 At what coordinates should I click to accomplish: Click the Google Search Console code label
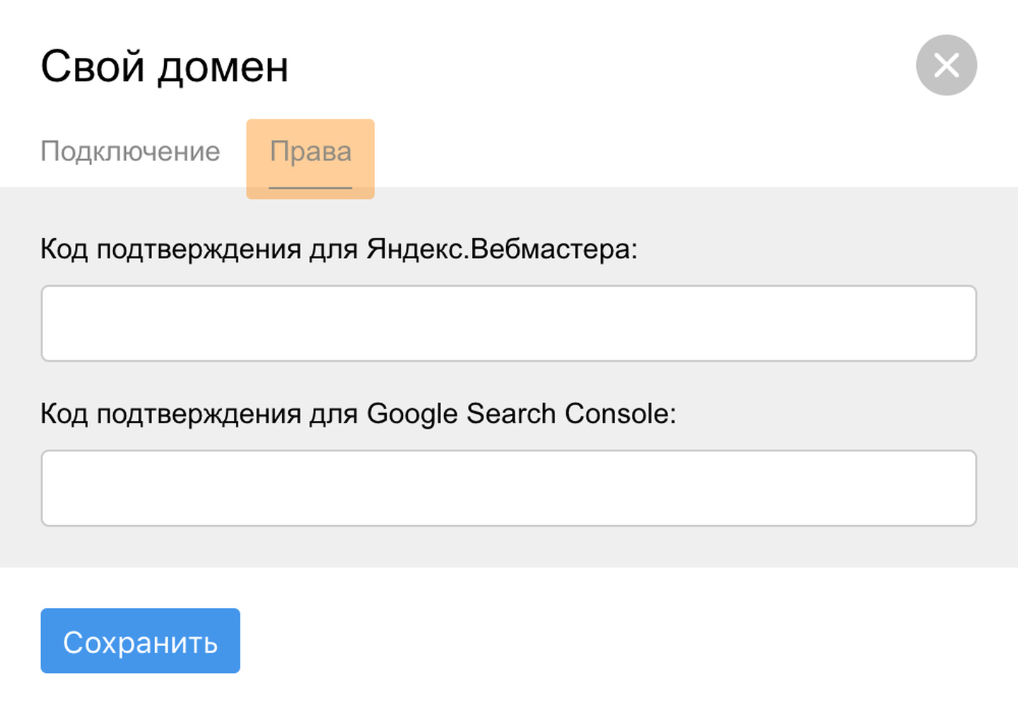[358, 413]
